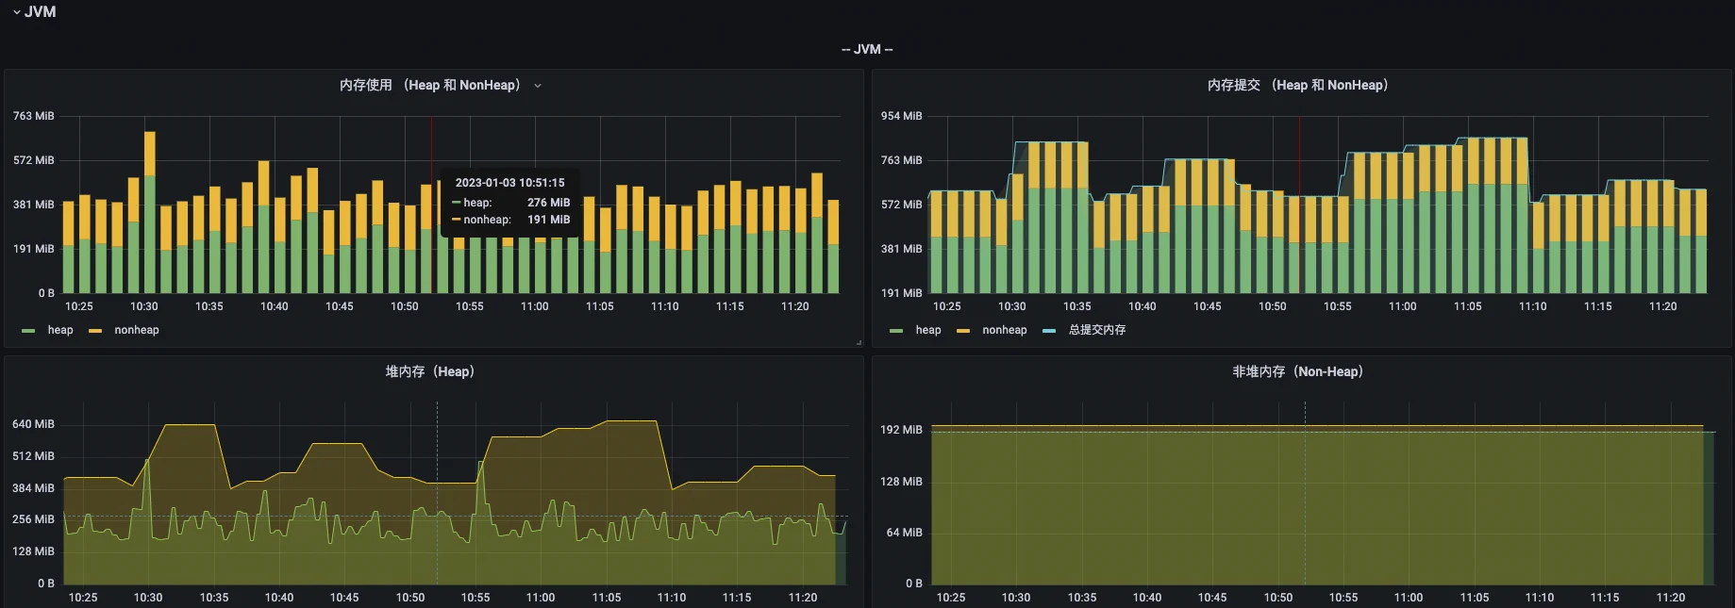Toggle the nonheap series label in 内存使用 legend
This screenshot has width=1735, height=608.
pos(137,330)
